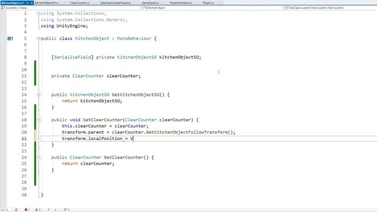Viewport: 377px width, 212px height.
Task: Click KitchenObject class name on line 5
Action: coord(92,38)
